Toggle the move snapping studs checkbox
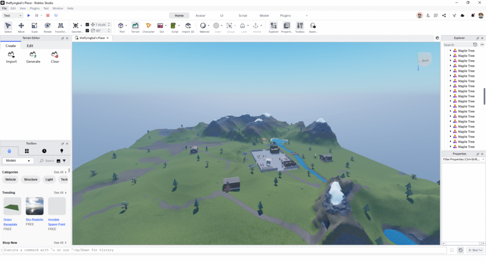486x262 pixels. pos(87,25)
